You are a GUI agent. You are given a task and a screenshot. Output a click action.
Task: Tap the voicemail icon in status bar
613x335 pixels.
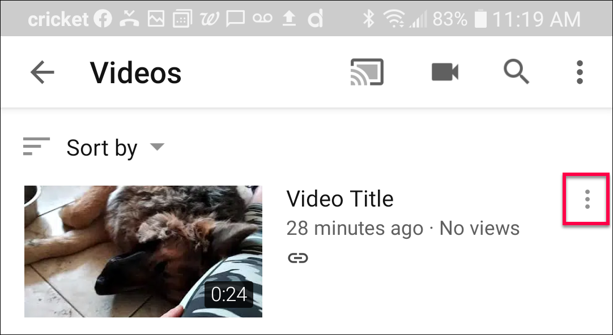click(x=262, y=19)
